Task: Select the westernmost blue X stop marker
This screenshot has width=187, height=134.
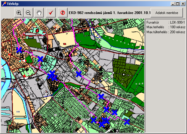Action: tap(19, 50)
